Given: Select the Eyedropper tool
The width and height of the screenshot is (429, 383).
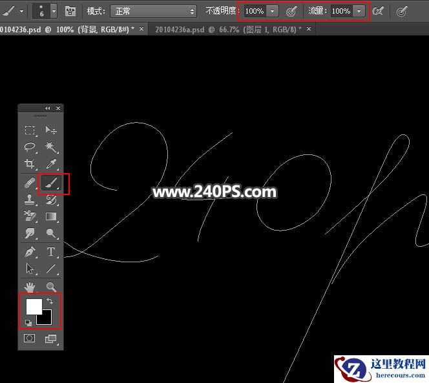Looking at the screenshot, I should 51,164.
